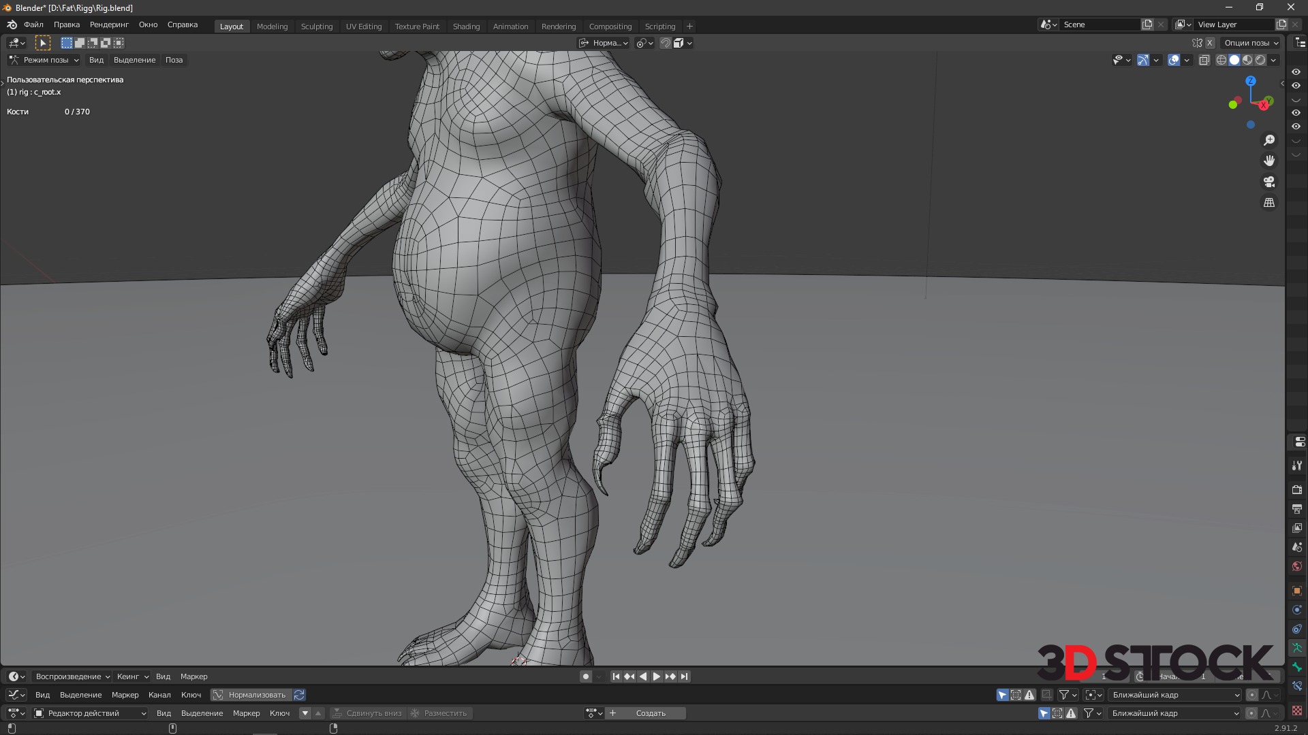Open Редактор действий mode dropdown
This screenshot has width=1308, height=735.
(x=90, y=713)
